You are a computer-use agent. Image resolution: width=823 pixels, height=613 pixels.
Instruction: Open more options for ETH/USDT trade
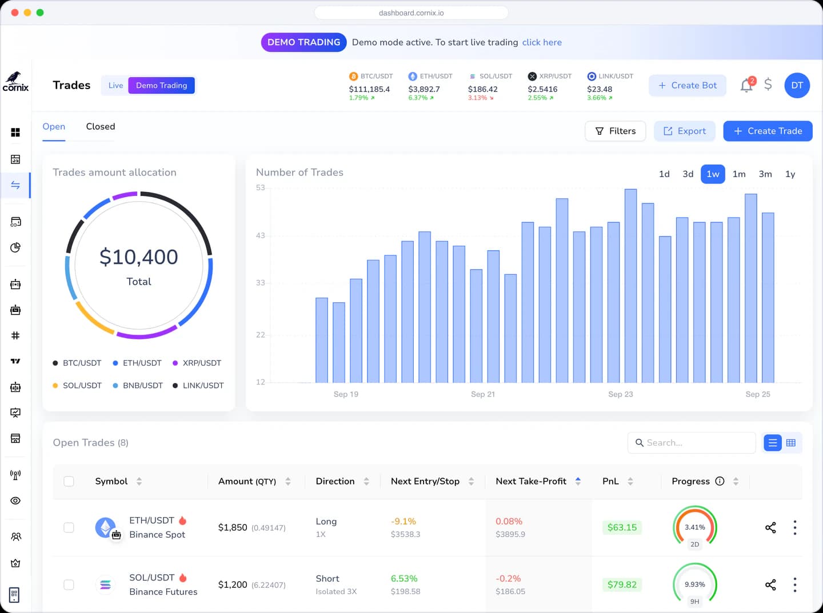(x=794, y=527)
